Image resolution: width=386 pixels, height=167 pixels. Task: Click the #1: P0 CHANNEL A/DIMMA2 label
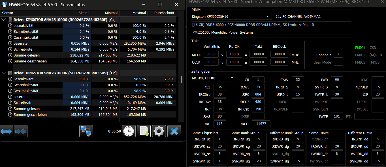(x=298, y=17)
